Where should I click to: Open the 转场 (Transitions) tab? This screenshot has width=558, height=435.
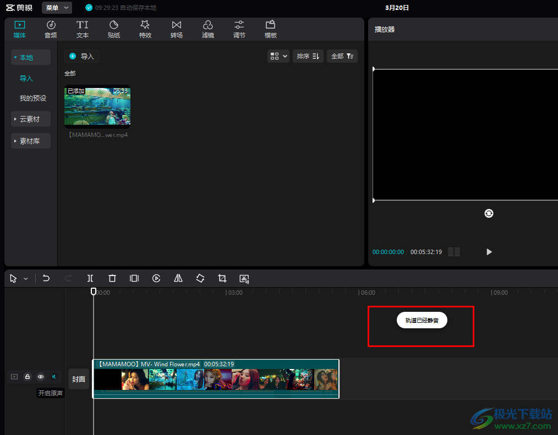click(176, 29)
